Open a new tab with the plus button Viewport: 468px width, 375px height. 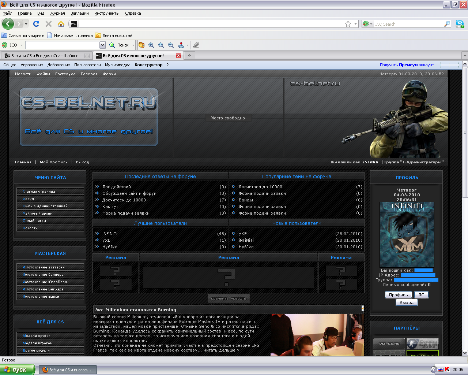[x=189, y=56]
